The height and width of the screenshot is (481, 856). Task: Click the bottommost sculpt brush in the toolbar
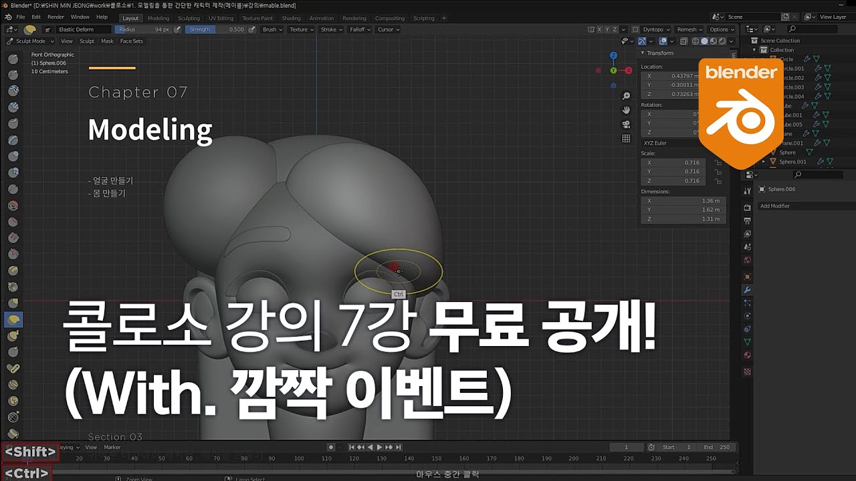coord(13,433)
